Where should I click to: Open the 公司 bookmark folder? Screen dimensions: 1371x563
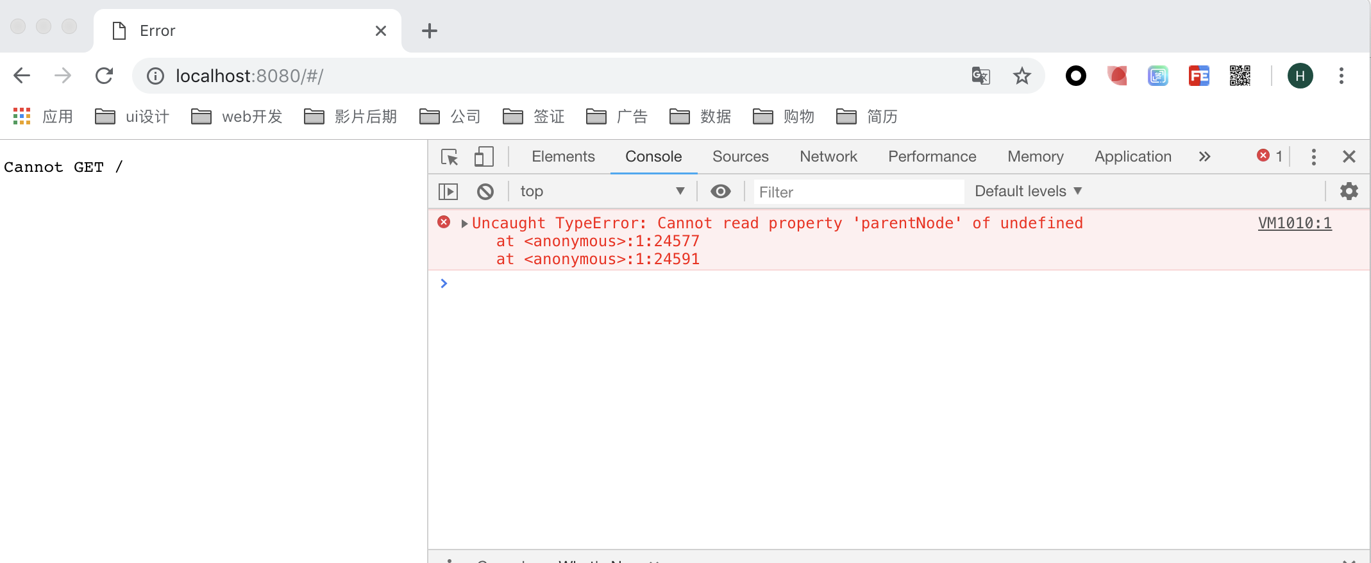[x=450, y=117]
